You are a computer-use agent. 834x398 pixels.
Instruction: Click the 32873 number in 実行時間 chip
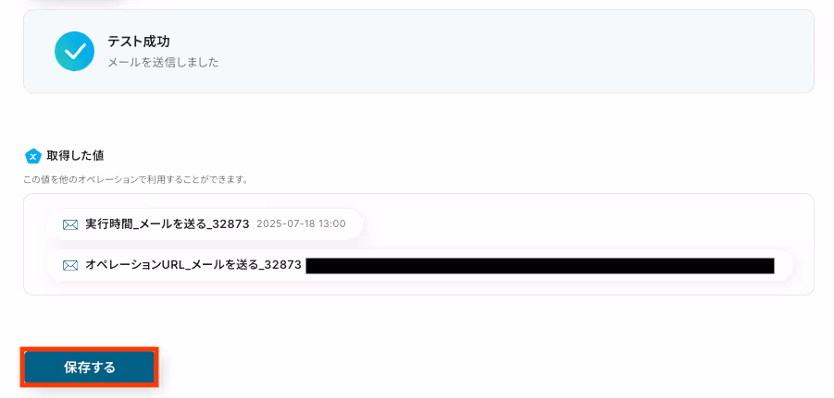pyautogui.click(x=230, y=224)
